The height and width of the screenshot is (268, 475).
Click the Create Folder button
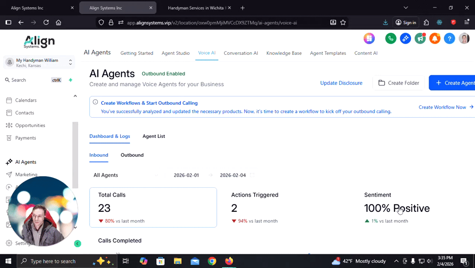tap(398, 83)
